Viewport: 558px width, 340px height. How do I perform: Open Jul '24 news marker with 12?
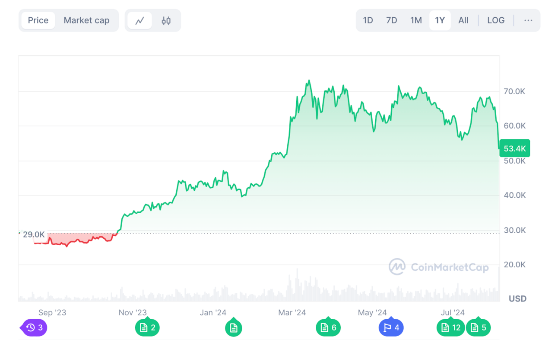click(x=450, y=327)
